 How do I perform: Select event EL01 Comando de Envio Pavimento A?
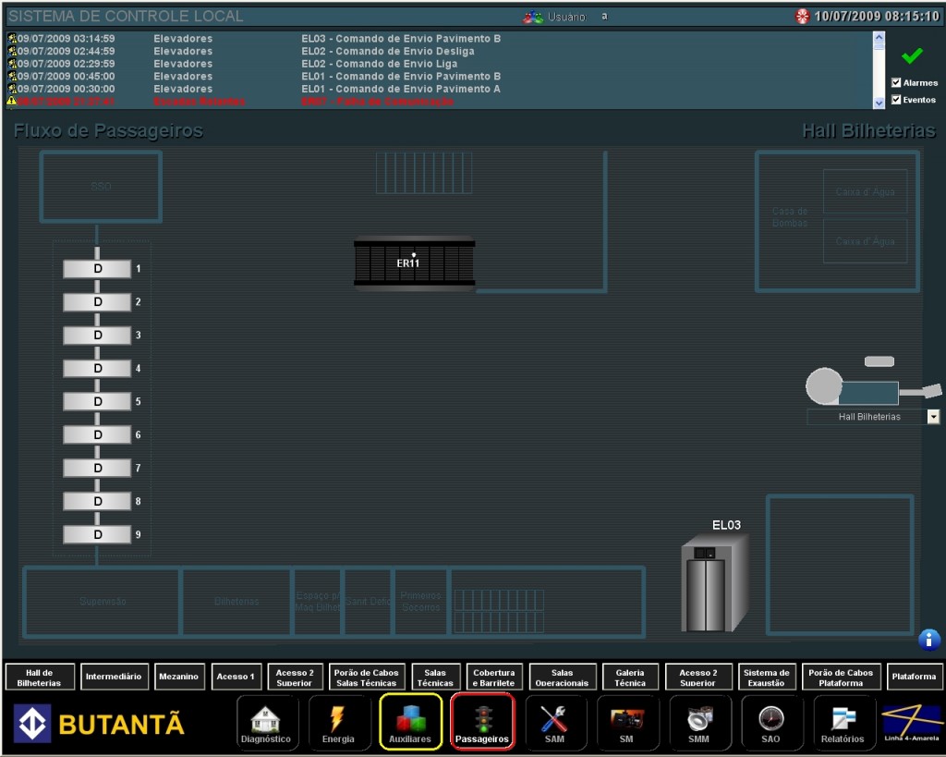[x=439, y=89]
